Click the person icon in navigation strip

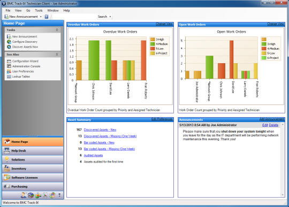pos(24,195)
